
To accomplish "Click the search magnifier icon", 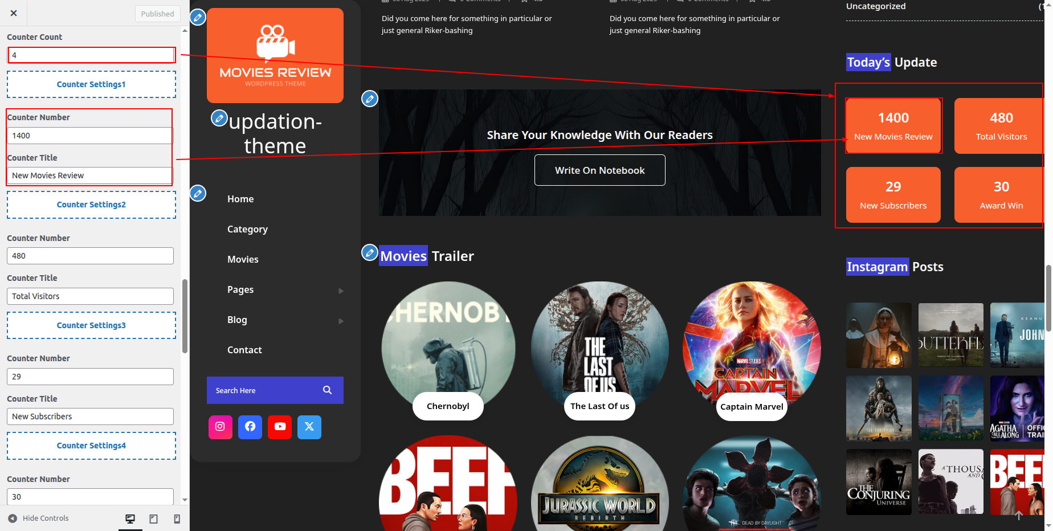I will 327,390.
